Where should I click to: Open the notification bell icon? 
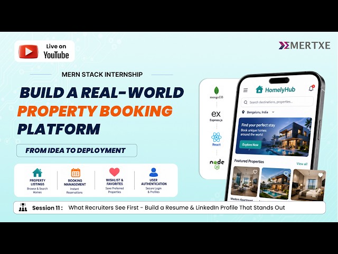311,88
